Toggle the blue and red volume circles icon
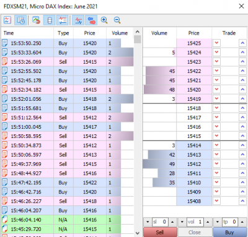Image resolution: width=248 pixels, height=237 pixels. (92, 20)
